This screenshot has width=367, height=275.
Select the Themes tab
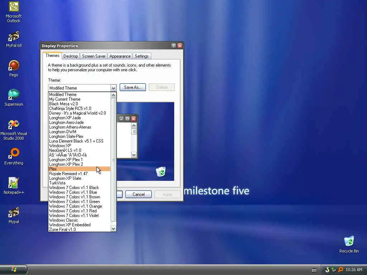coord(52,56)
